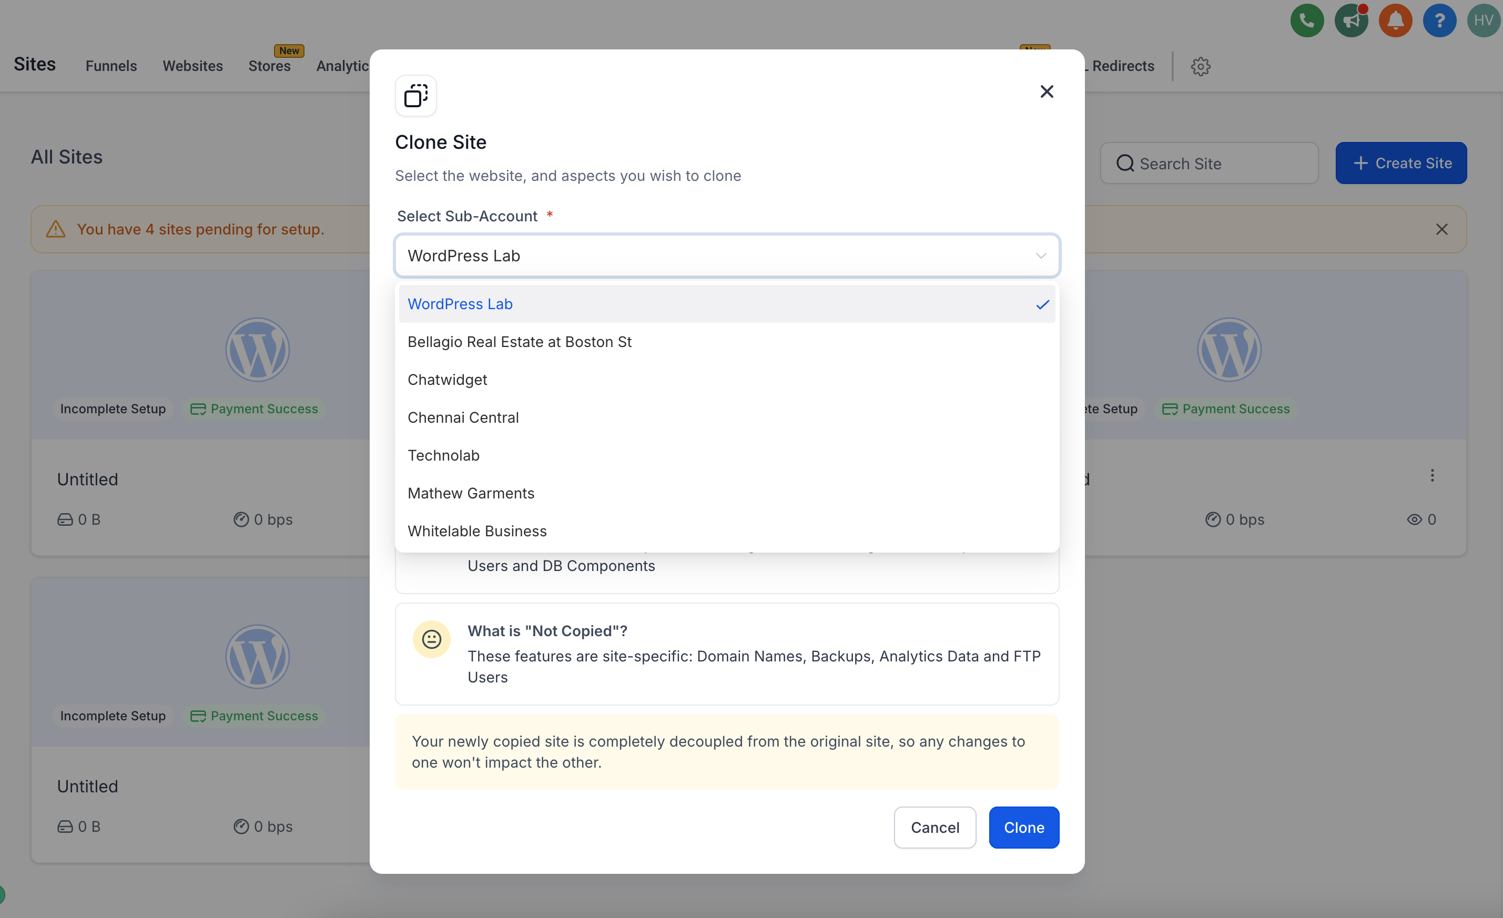The width and height of the screenshot is (1503, 918).
Task: Choose Bellagio Real Estate at Boston St
Action: [x=726, y=342]
